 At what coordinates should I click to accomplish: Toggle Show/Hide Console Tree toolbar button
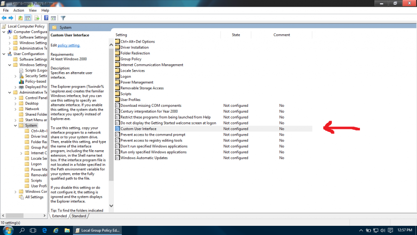pyautogui.click(x=28, y=18)
